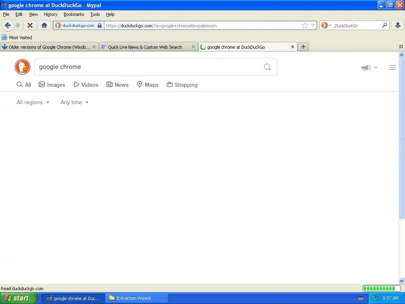Switch to Maps results
The width and height of the screenshot is (405, 304).
coord(148,85)
